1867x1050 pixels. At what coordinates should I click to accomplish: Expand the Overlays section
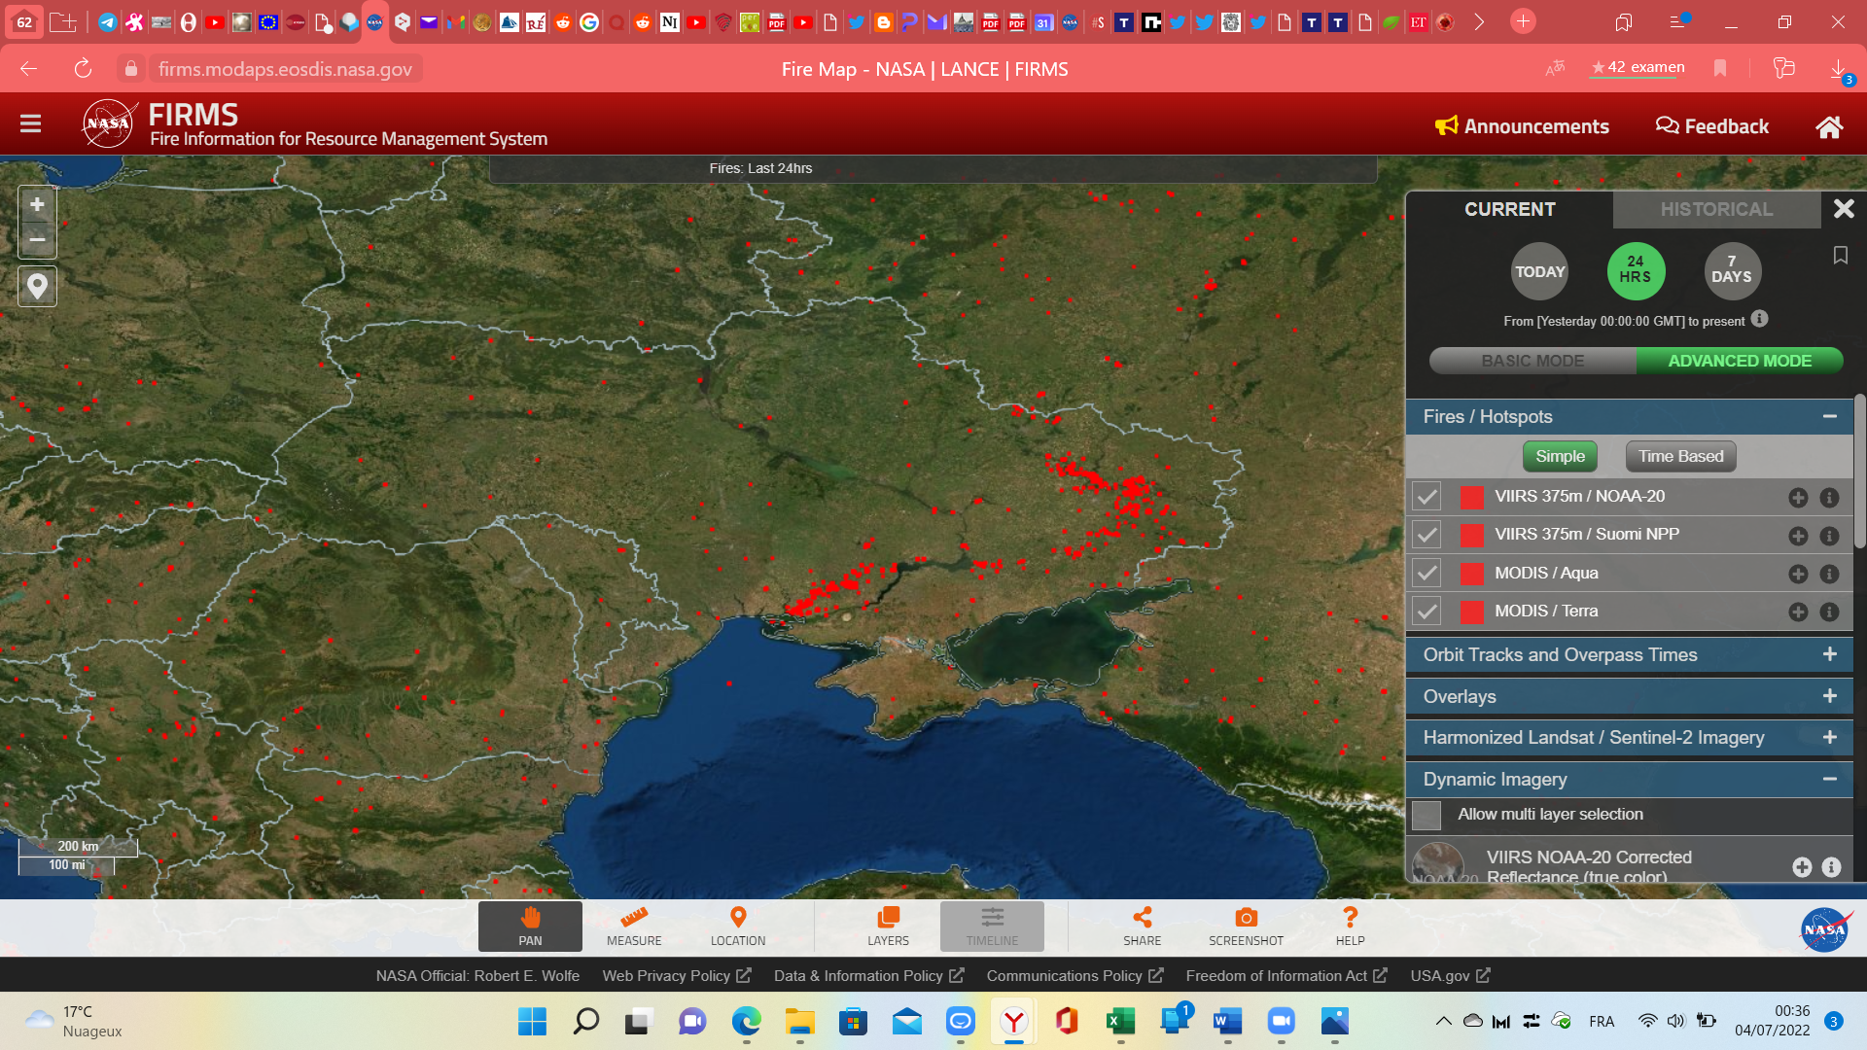click(x=1829, y=696)
